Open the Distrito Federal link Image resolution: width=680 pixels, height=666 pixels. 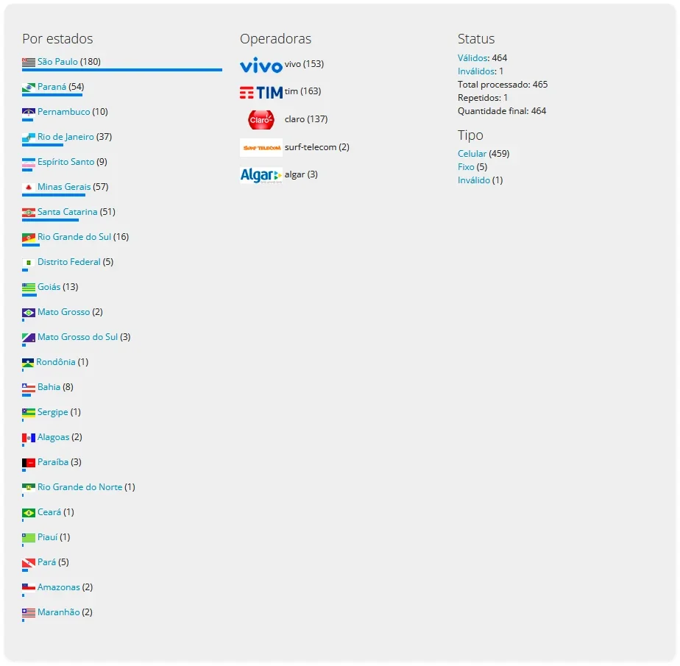click(69, 262)
